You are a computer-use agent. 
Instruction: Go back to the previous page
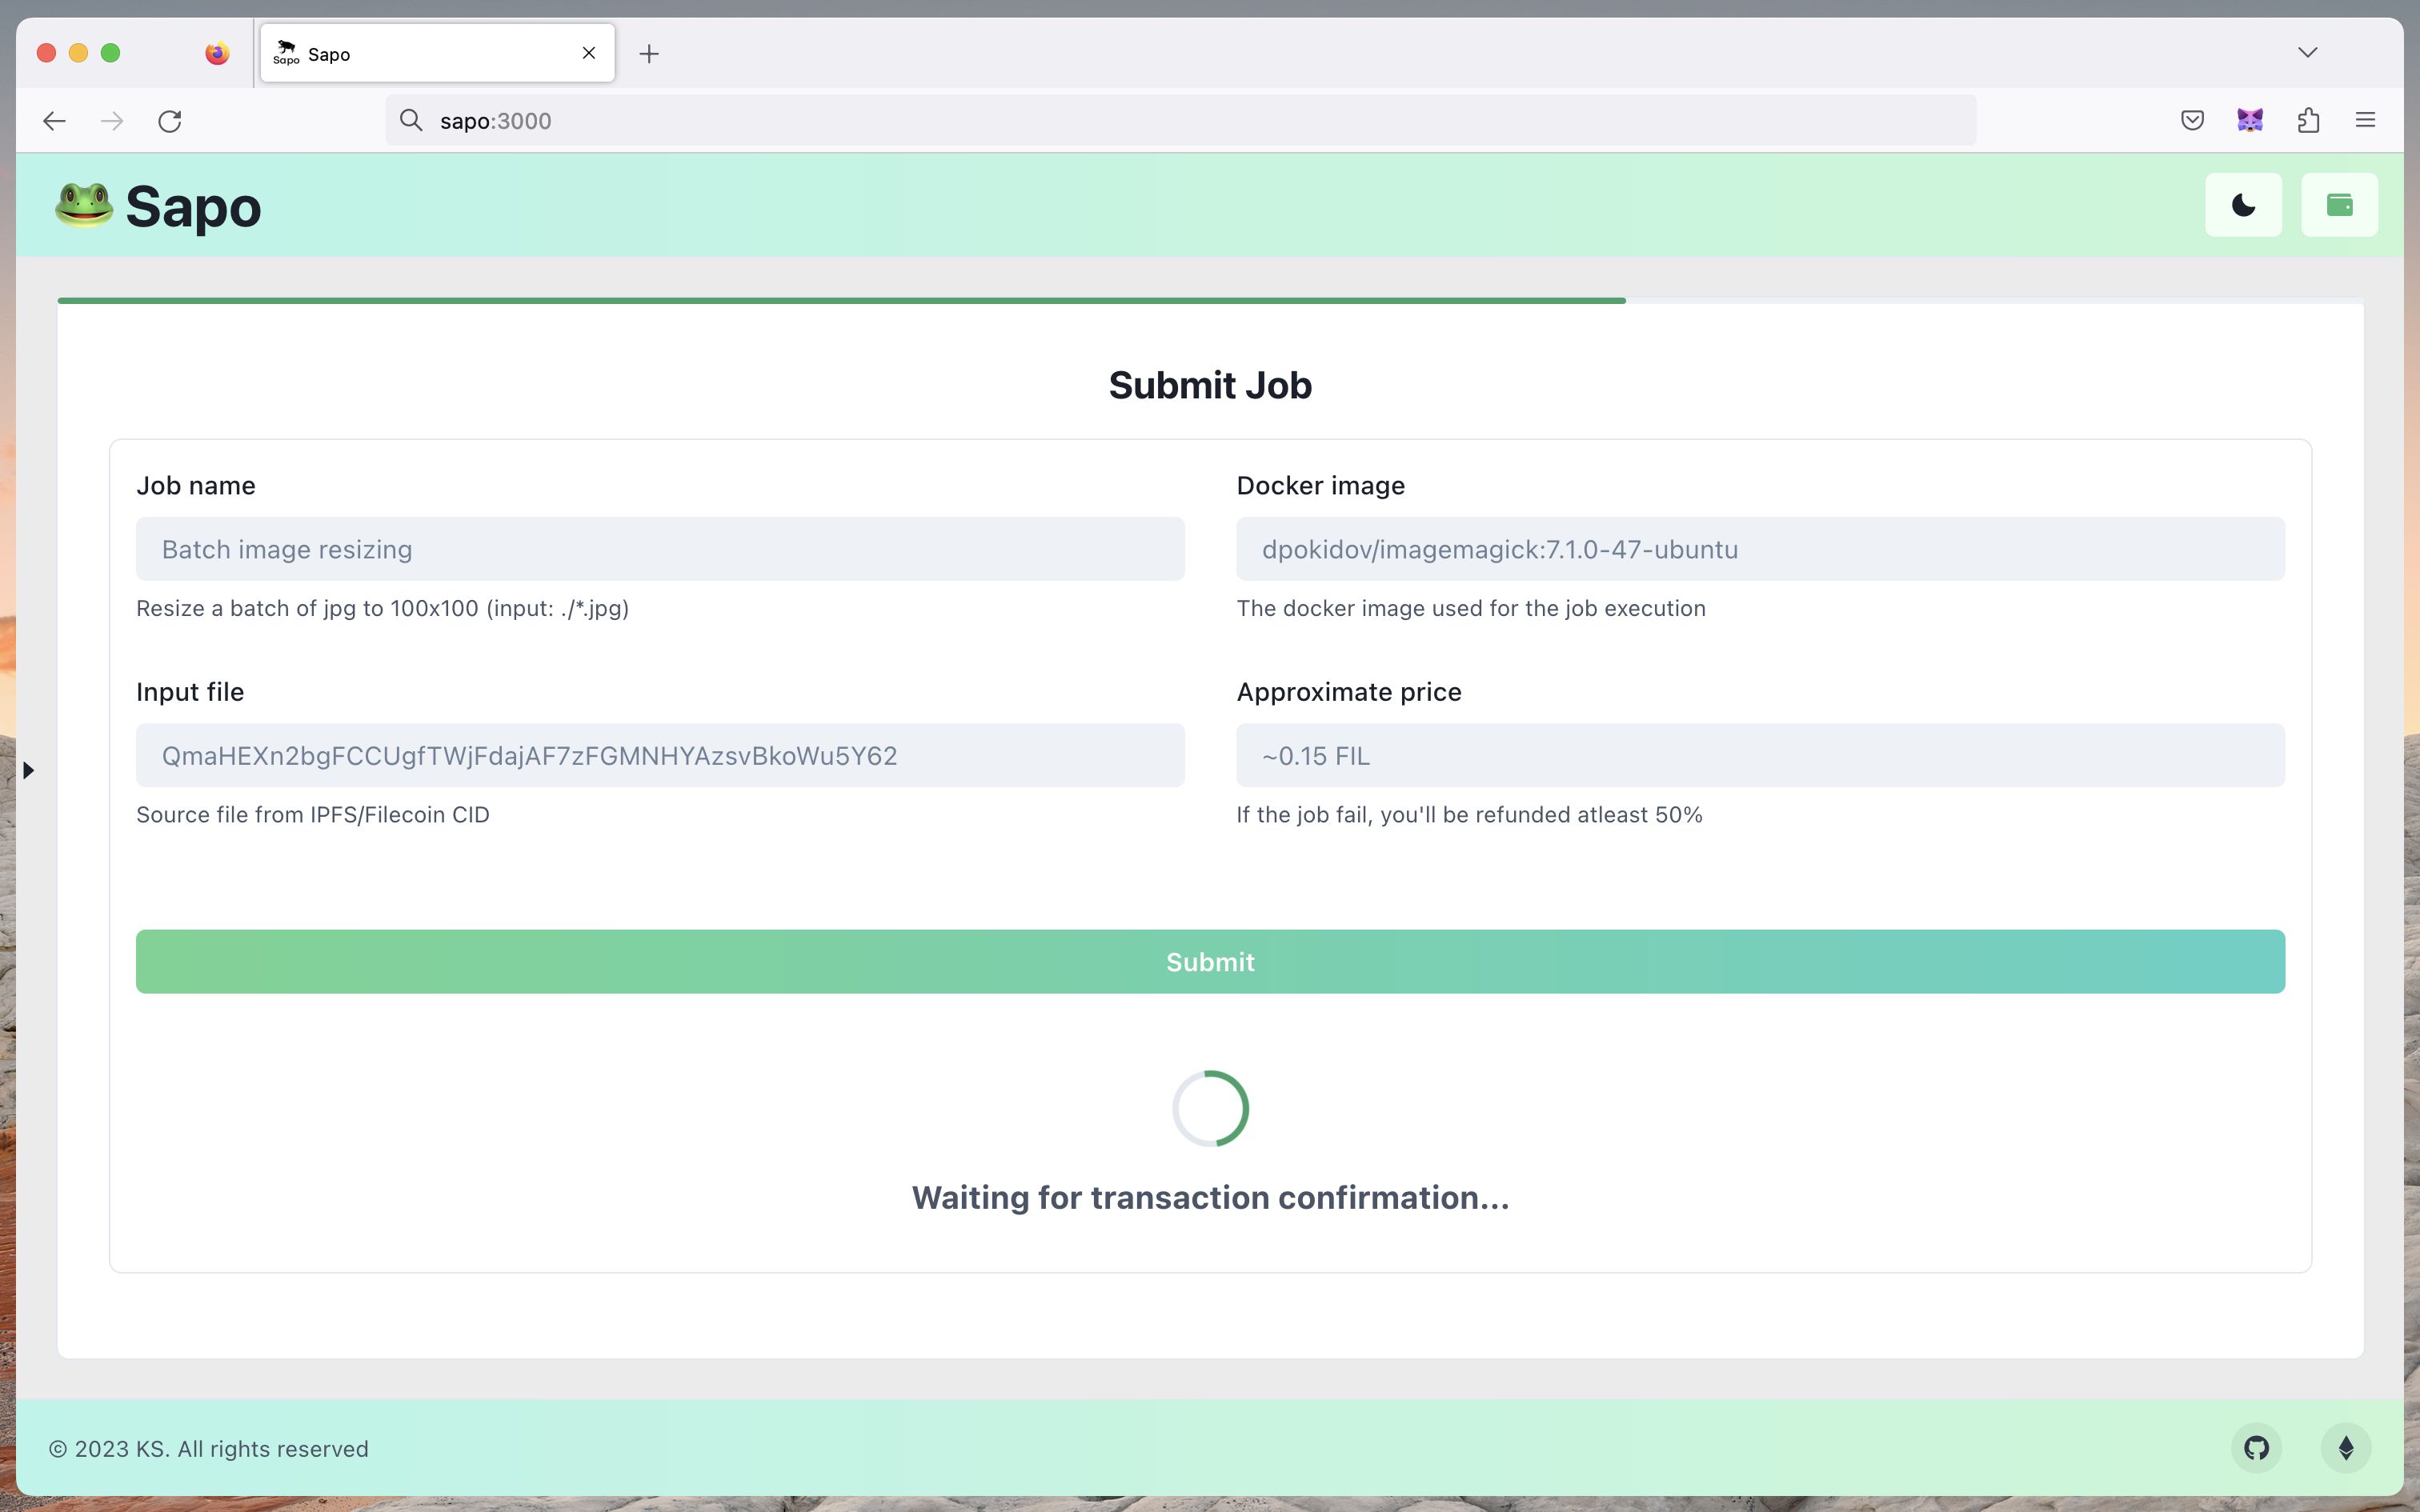(54, 121)
